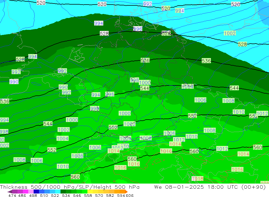Click the 1002 label in the cyan area
The width and height of the screenshot is (269, 197).
coord(230,33)
